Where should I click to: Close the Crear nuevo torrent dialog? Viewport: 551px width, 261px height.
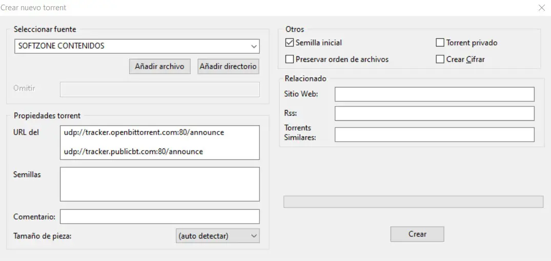click(542, 8)
